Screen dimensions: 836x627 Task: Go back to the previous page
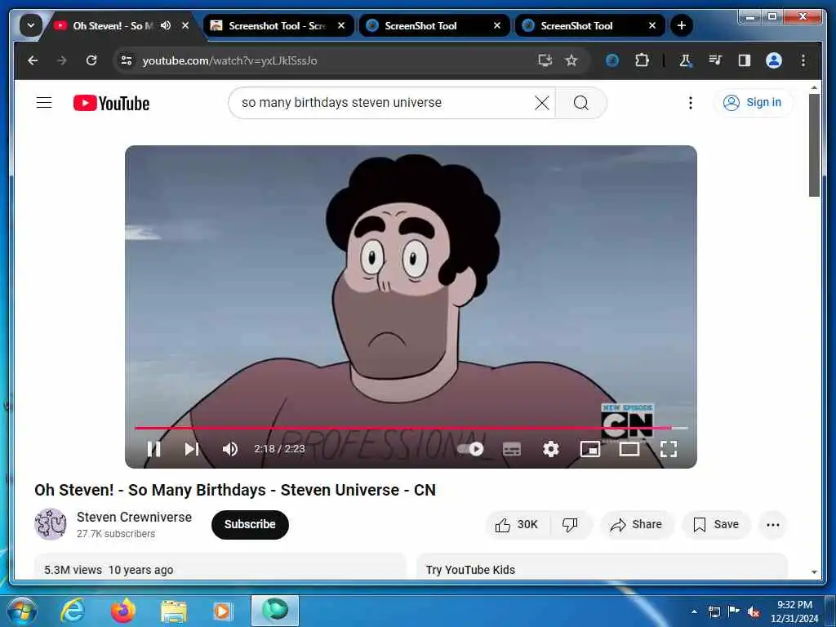(33, 60)
